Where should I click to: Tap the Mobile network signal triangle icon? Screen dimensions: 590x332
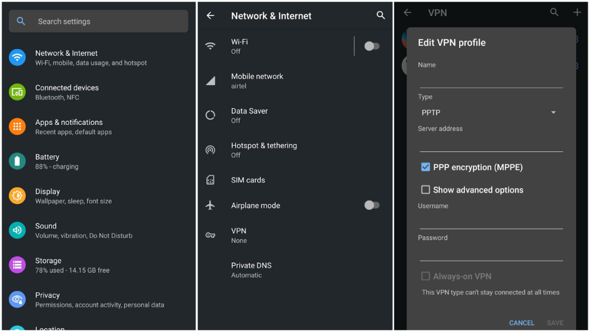[210, 80]
